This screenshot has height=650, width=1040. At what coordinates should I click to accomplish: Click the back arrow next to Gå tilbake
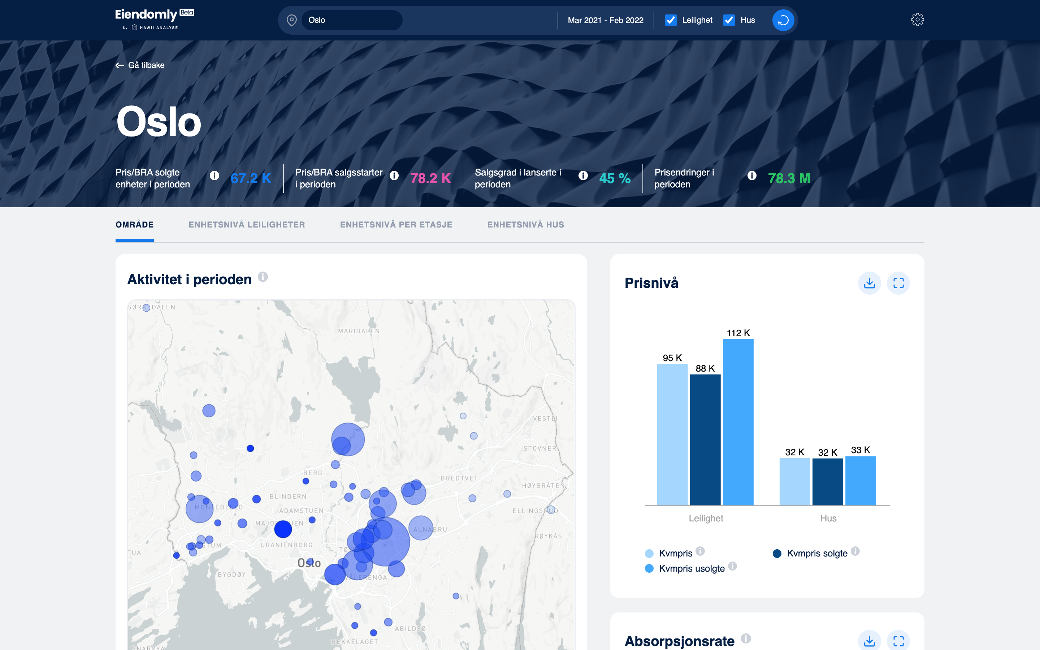120,65
